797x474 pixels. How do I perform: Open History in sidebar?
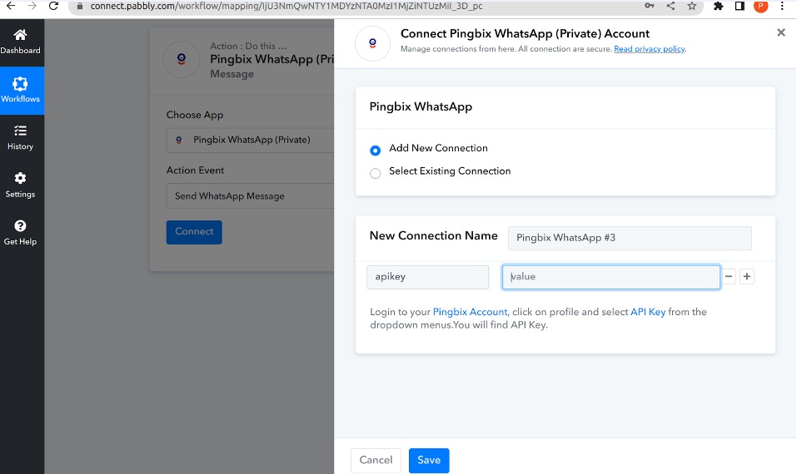20,138
